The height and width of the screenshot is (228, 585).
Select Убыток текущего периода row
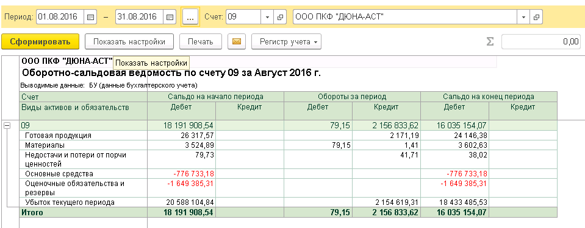click(x=288, y=202)
